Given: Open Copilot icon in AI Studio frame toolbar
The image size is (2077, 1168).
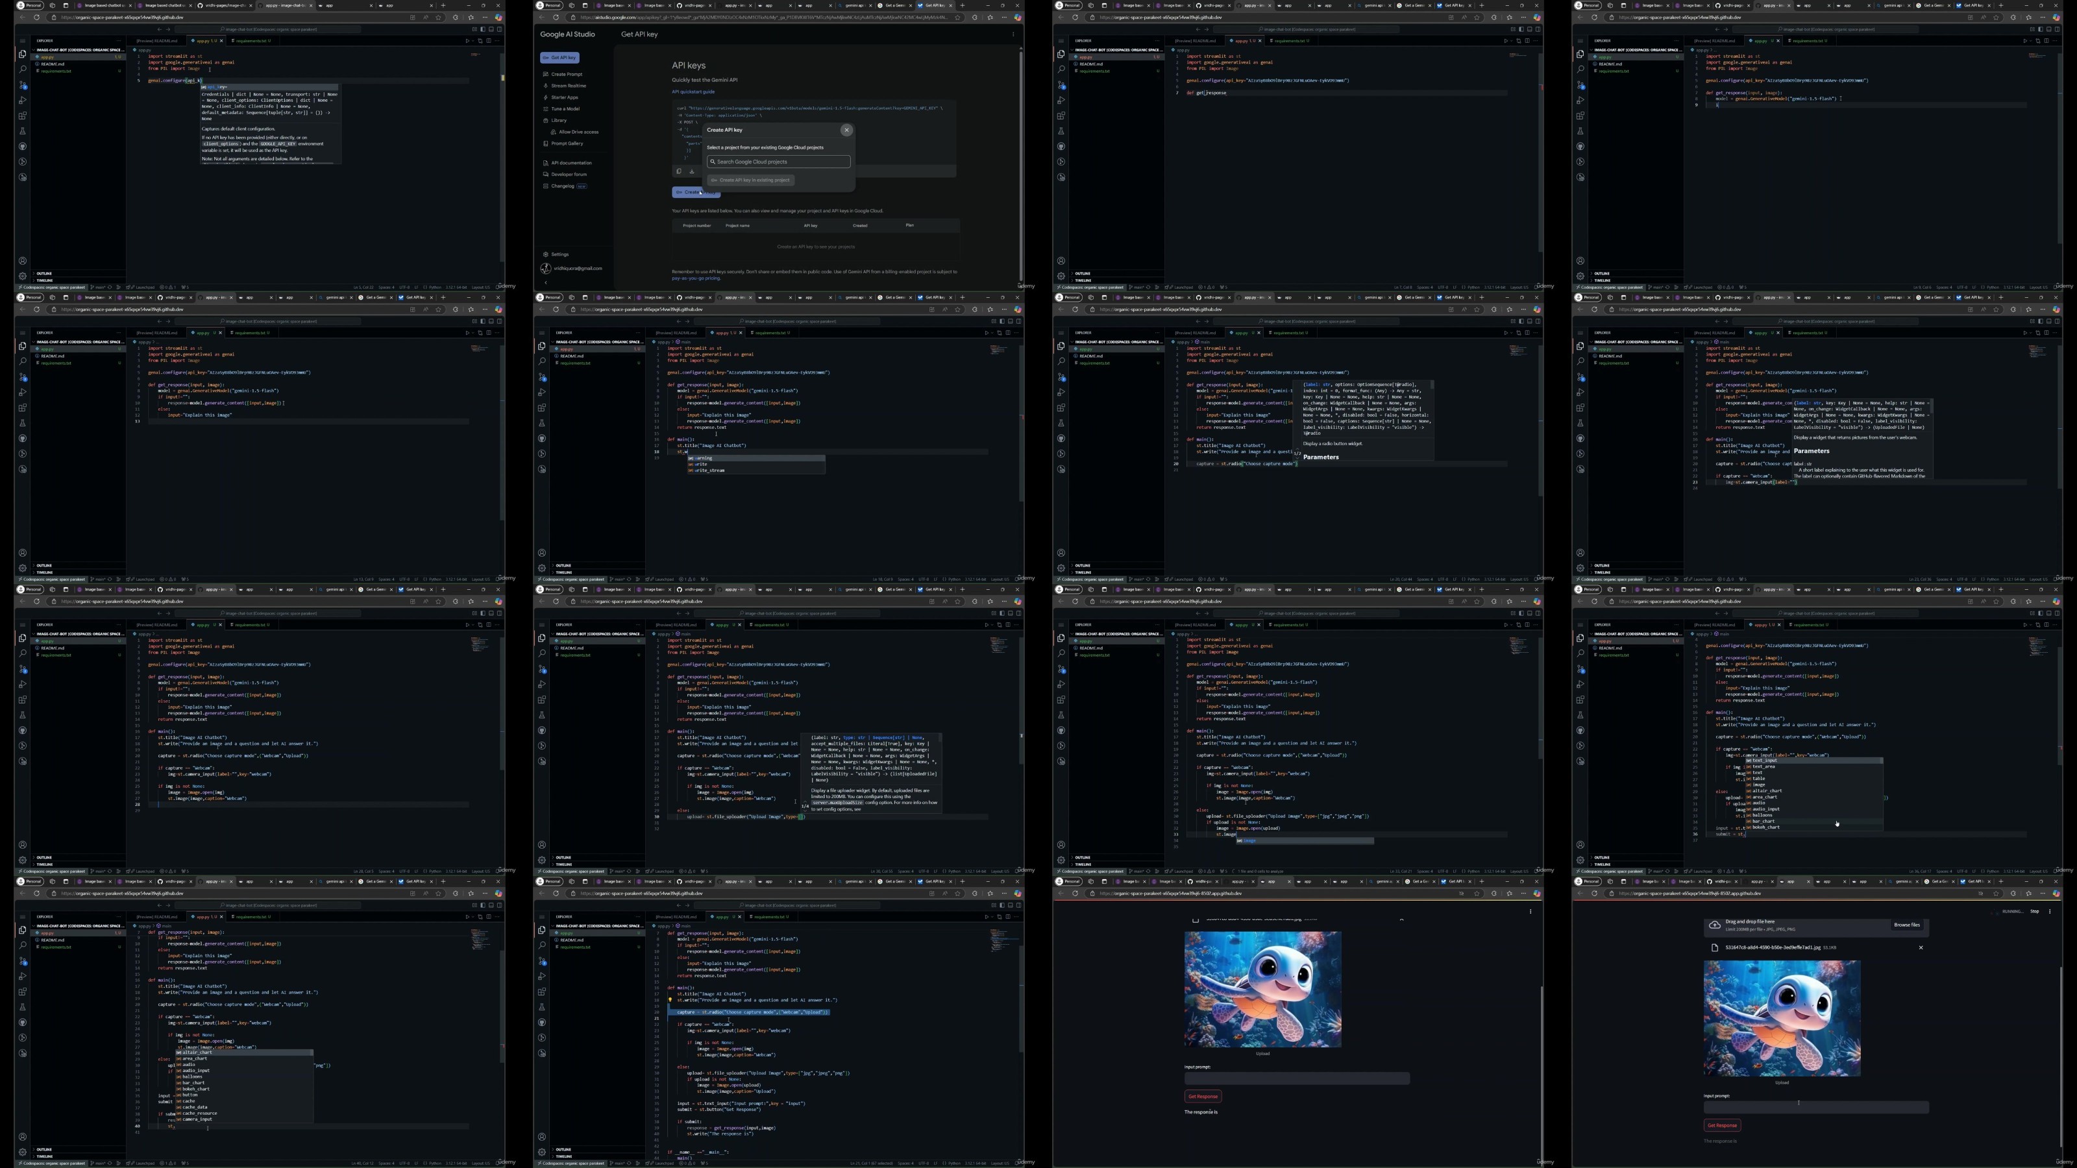Looking at the screenshot, I should tap(1018, 17).
